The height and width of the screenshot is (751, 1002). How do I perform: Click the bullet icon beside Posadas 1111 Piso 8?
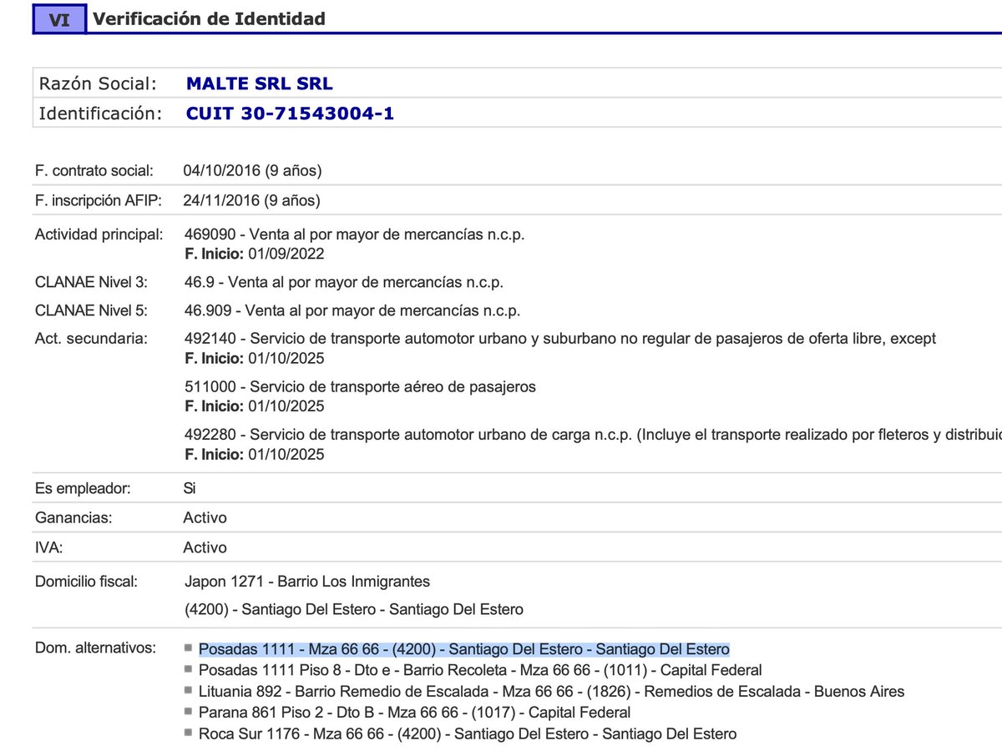(190, 669)
